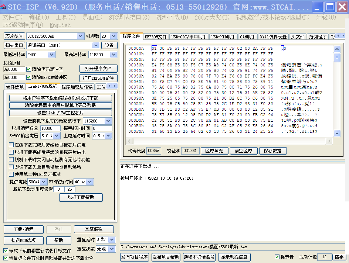This screenshot has height=263, width=349.
Task: Toggle 清除代码缓冲区 checkbox
Action: coord(28,69)
